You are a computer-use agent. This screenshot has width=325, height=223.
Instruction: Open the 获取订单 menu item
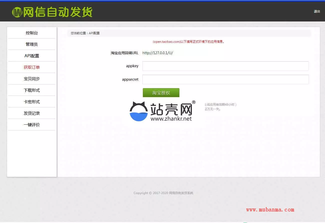tap(32, 67)
